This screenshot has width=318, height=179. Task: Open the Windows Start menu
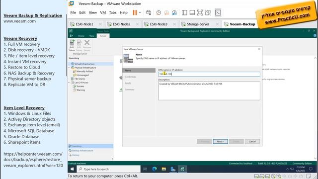pyautogui.click(x=72, y=169)
